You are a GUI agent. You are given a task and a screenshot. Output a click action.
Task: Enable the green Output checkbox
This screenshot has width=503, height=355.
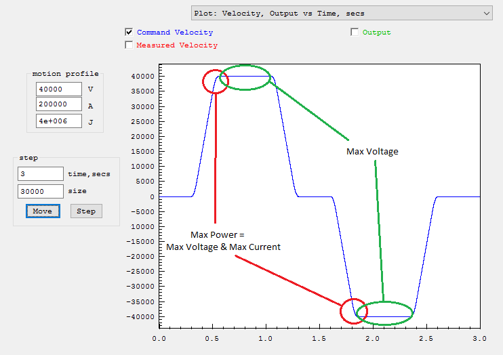pos(355,32)
